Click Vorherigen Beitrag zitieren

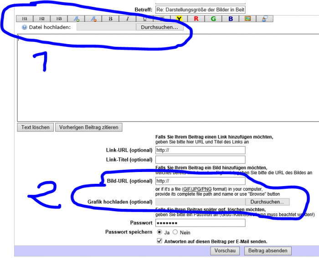point(89,127)
